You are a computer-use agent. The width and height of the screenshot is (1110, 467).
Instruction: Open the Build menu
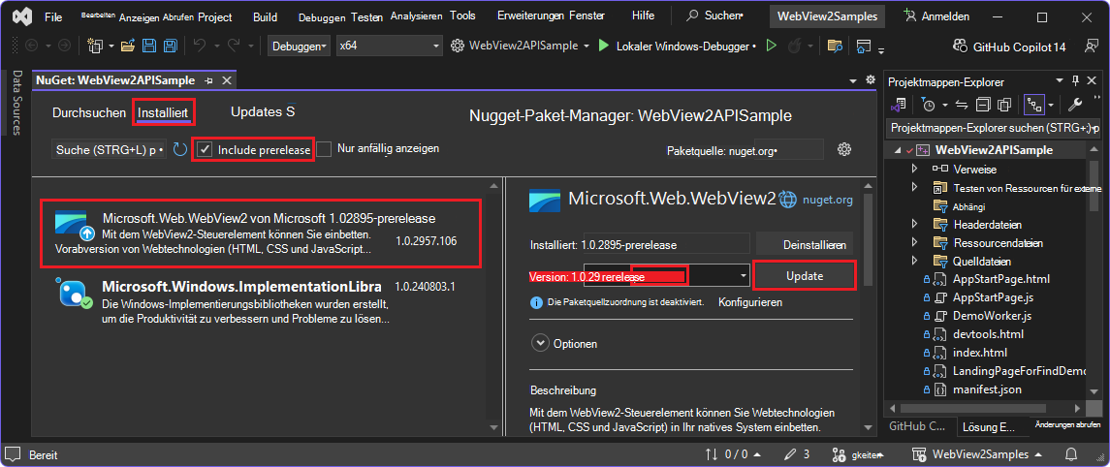265,16
